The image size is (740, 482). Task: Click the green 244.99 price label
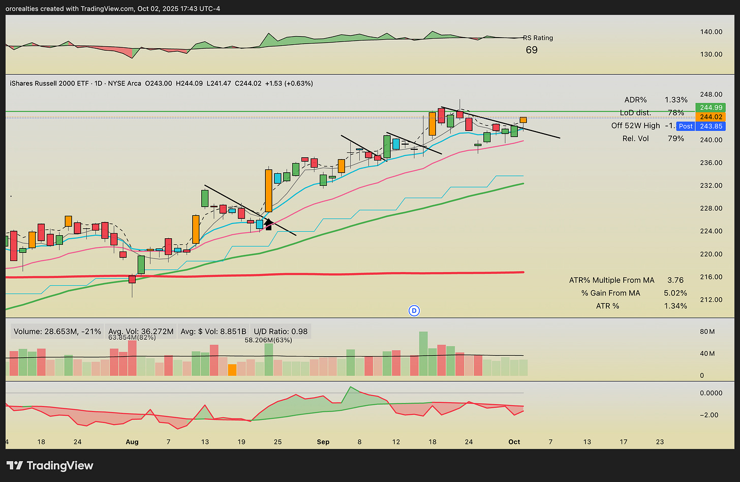coord(711,107)
